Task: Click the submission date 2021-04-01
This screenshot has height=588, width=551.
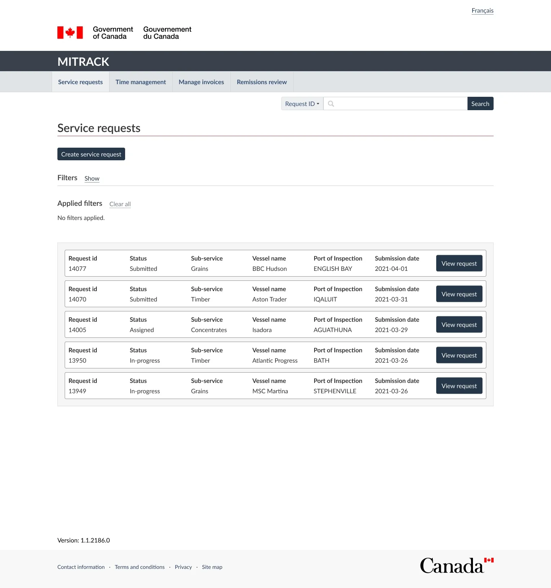Action: (x=391, y=269)
